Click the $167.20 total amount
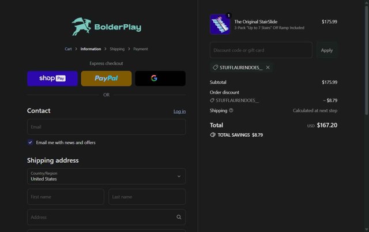369x232 pixels. tap(327, 125)
